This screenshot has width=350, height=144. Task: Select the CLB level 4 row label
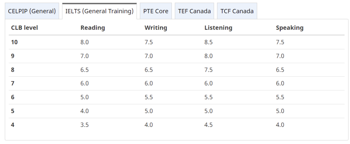coord(13,125)
